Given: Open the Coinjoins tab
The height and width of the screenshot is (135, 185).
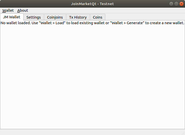Looking at the screenshot, I should (x=55, y=17).
